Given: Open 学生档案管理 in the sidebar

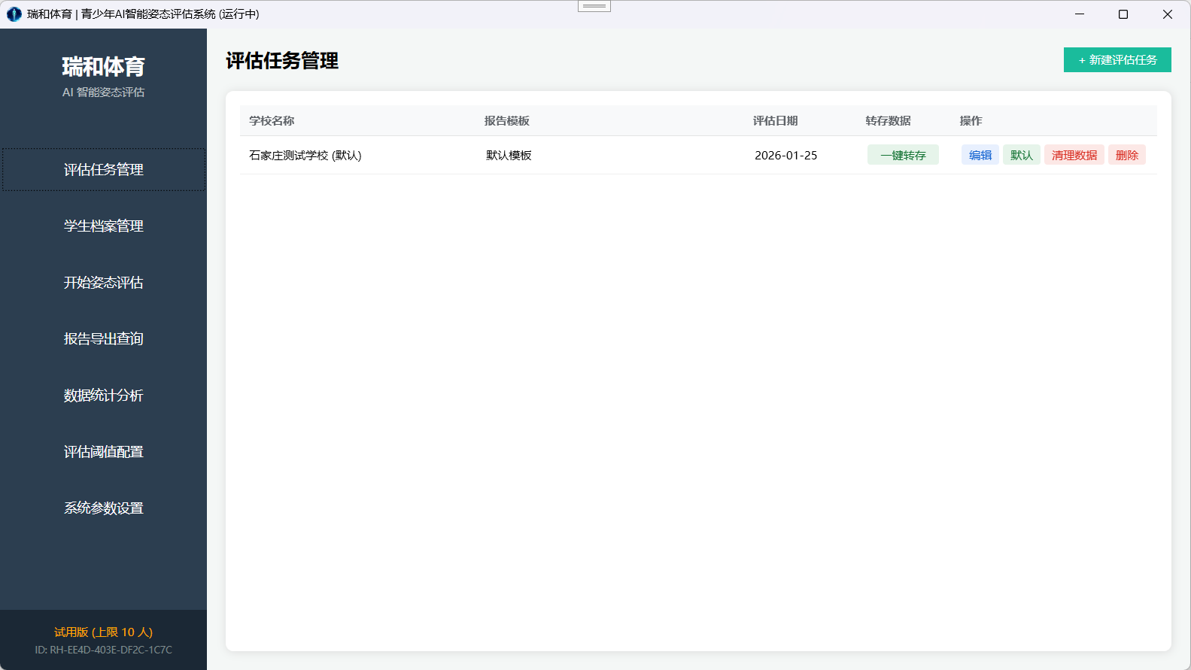Looking at the screenshot, I should coord(104,226).
